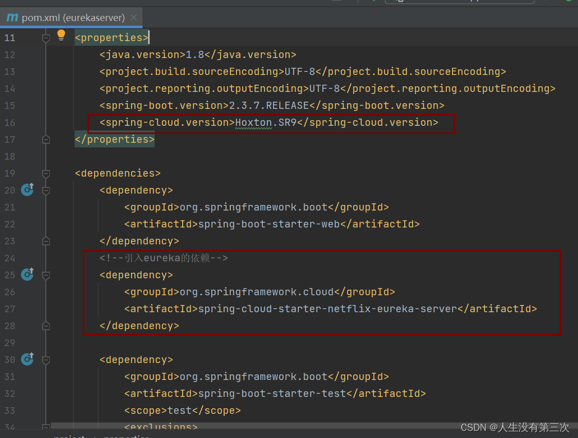Select the pom.xml (eurekaserver) editor tab

coord(71,17)
